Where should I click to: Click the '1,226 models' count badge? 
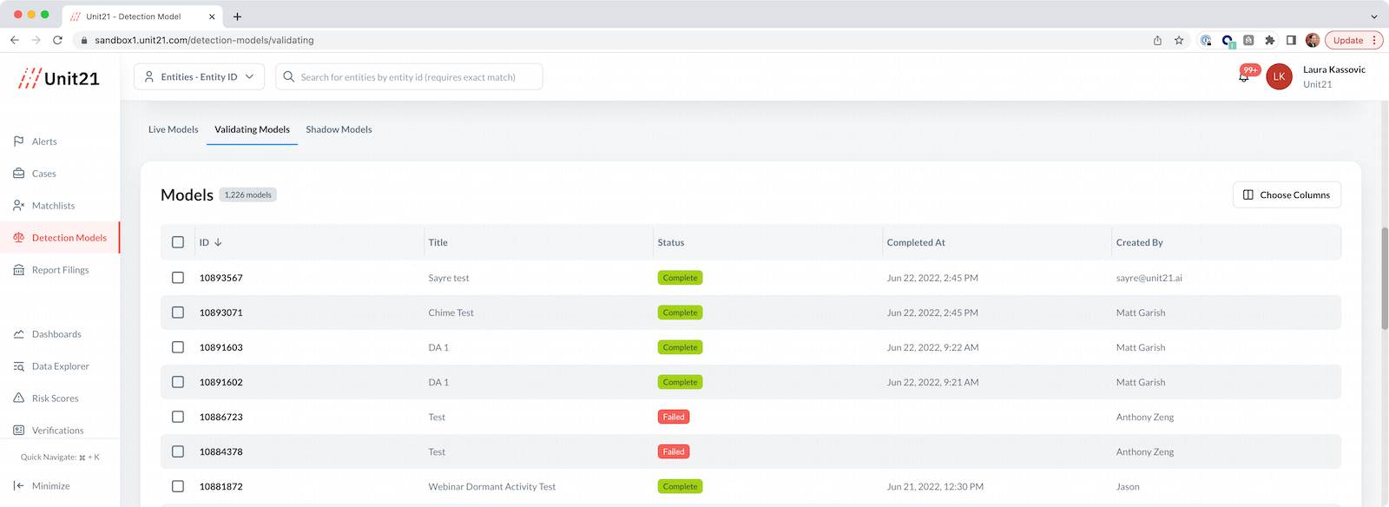[x=248, y=194]
